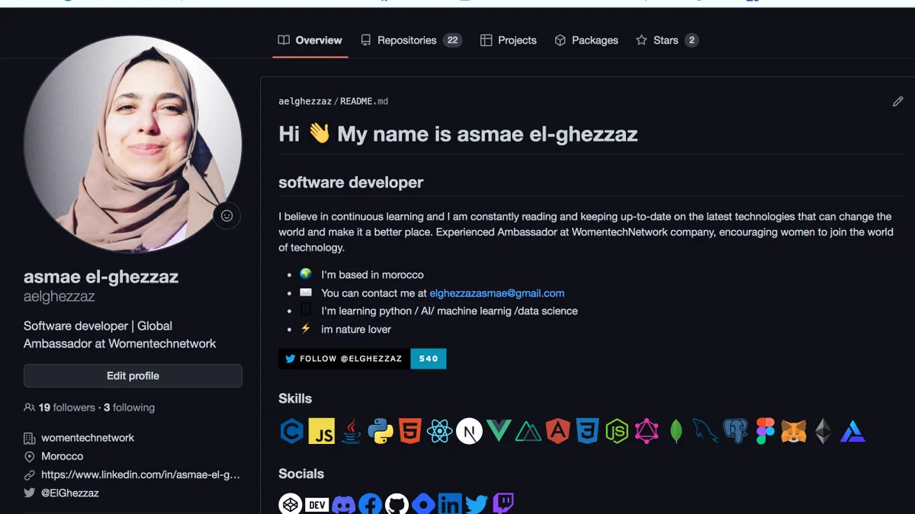915x514 pixels.
Task: Click the README.md file name link
Action: [x=364, y=101]
